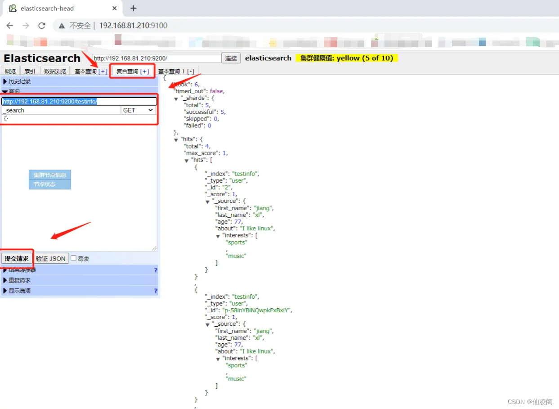Screen dimensions: 559x409
Task: Click the 连接 connect button
Action: pos(231,58)
